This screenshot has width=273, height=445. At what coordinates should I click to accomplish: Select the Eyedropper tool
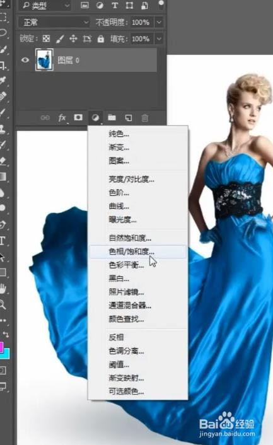pos(3,81)
